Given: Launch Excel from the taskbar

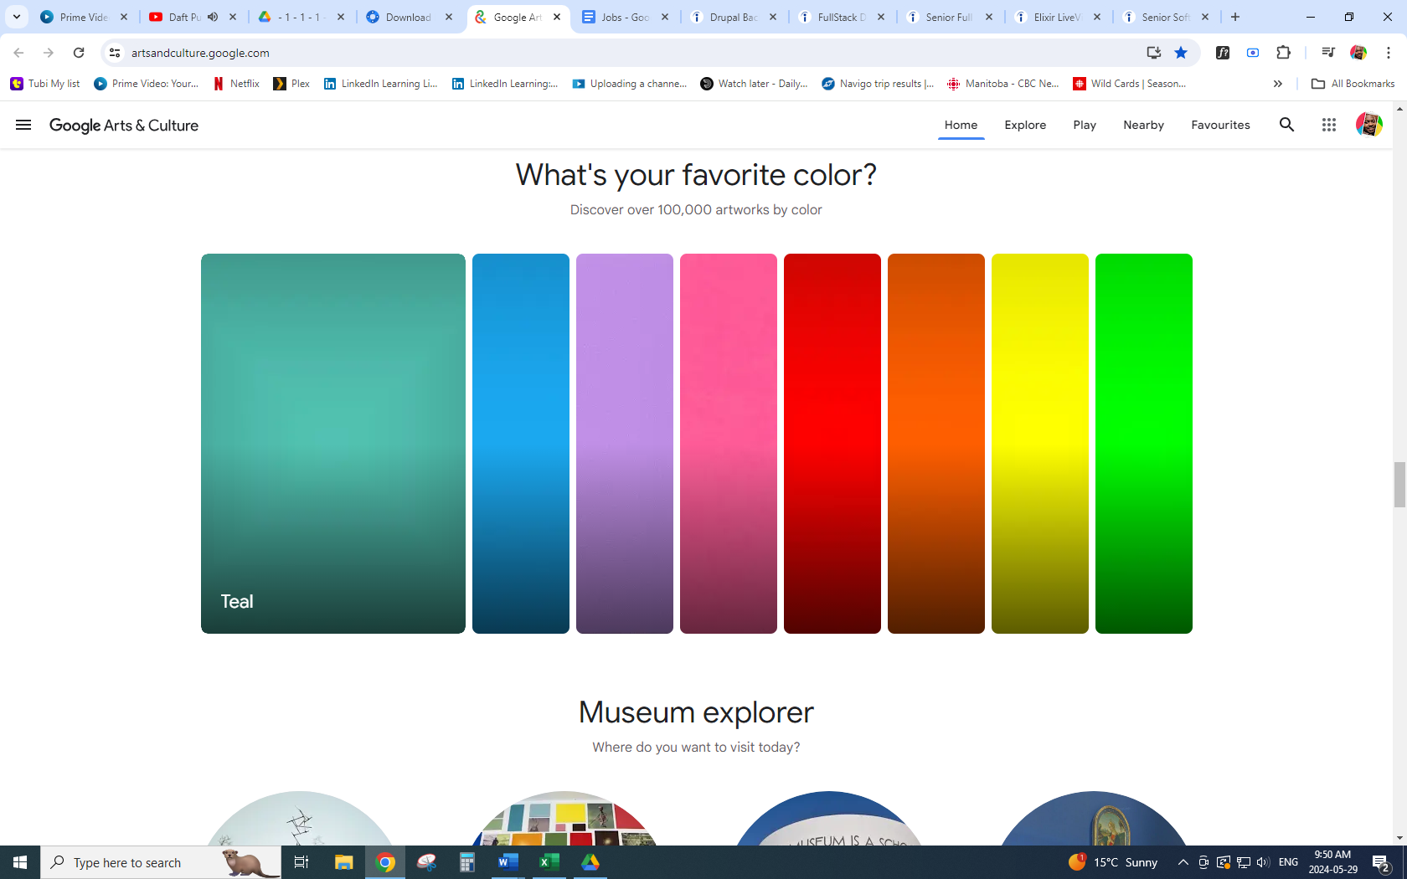Looking at the screenshot, I should pyautogui.click(x=549, y=862).
